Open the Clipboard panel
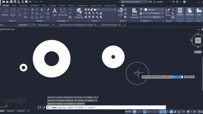Viewport: 203px width, 114px height. 190,12
